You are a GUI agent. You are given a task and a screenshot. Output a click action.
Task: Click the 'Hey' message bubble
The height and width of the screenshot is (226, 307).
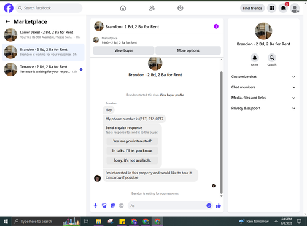click(109, 110)
